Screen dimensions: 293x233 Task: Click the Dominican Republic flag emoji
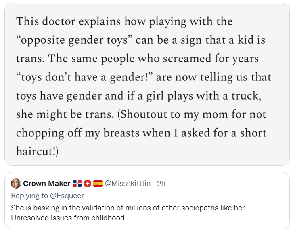[77, 184]
